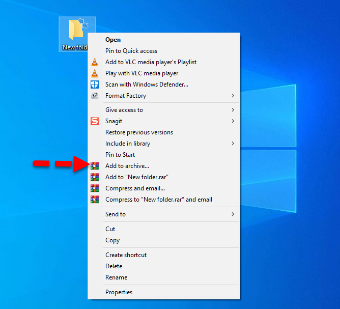
Task: Click the VLC cone icon beside Add to Playlist
Action: 94,62
